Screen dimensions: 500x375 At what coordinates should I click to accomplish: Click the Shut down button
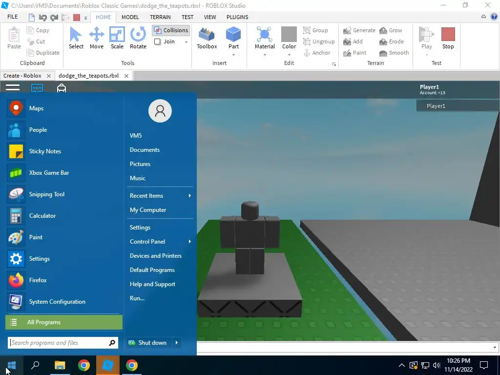coord(149,342)
